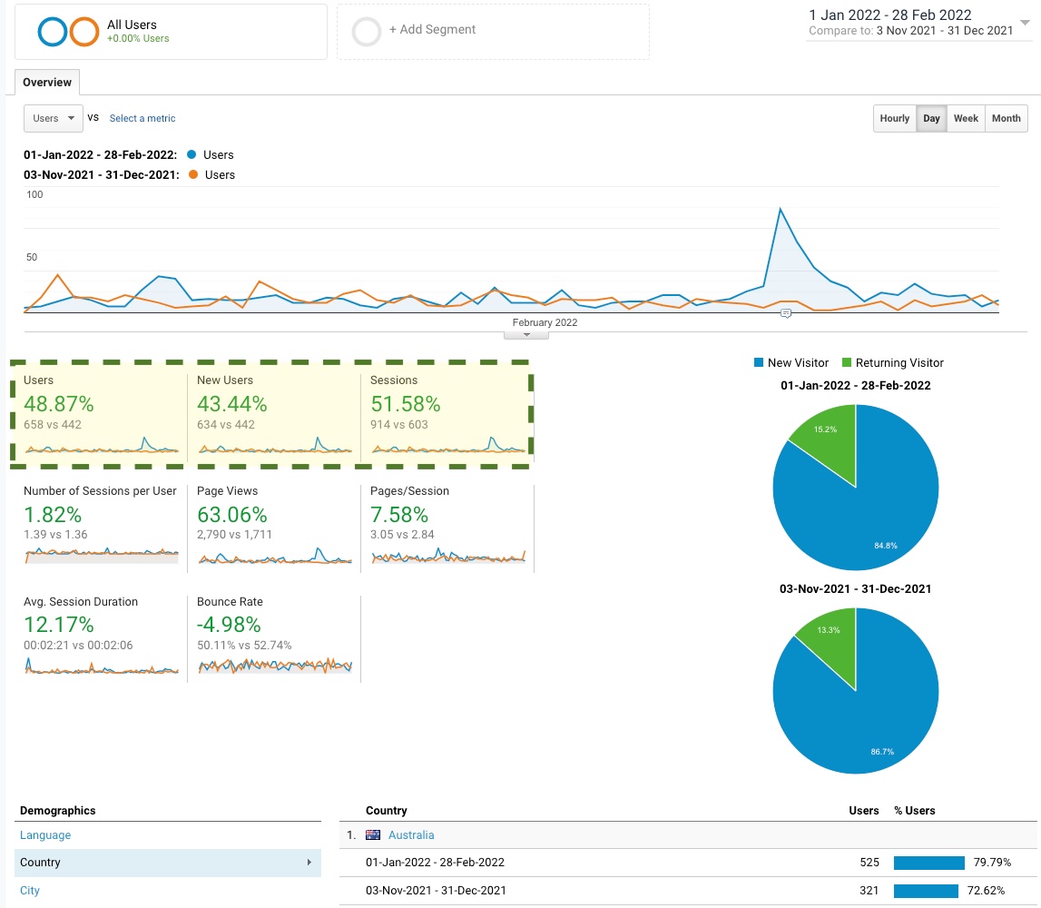Click the % Users column header

(x=914, y=810)
